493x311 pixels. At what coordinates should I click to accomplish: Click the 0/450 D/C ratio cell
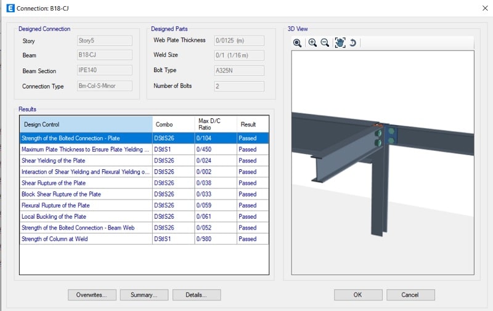216,150
